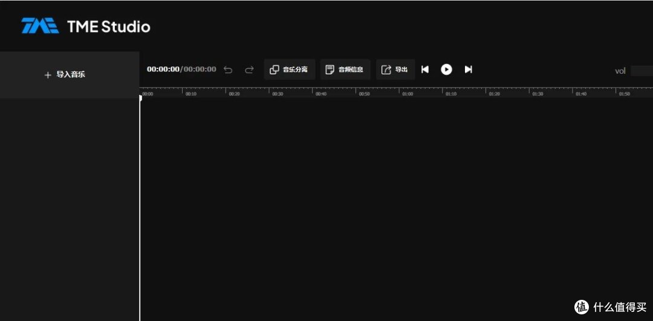
Task: Import music with 导入音乐 button
Action: [70, 75]
